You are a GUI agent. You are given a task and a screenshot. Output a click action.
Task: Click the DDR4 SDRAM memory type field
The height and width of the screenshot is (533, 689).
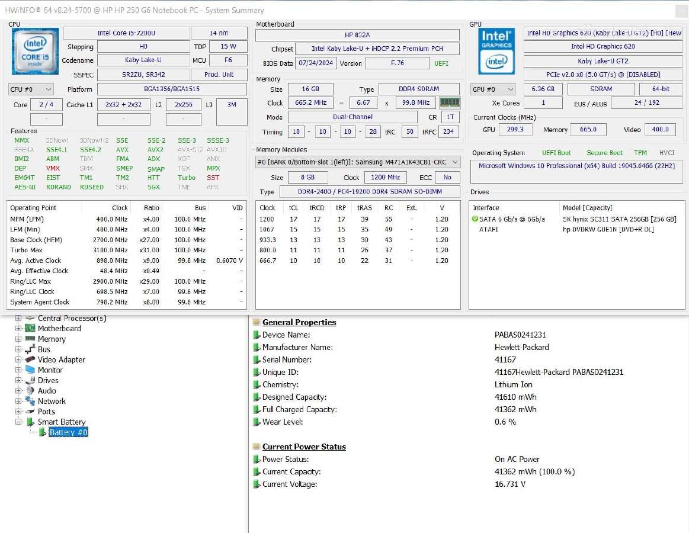point(419,89)
